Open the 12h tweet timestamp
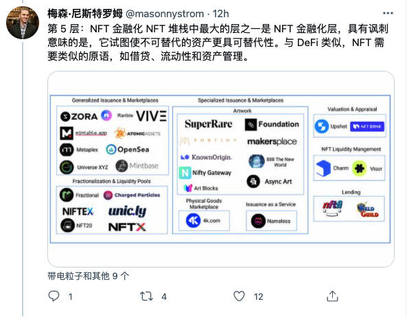The image size is (409, 317). [221, 14]
